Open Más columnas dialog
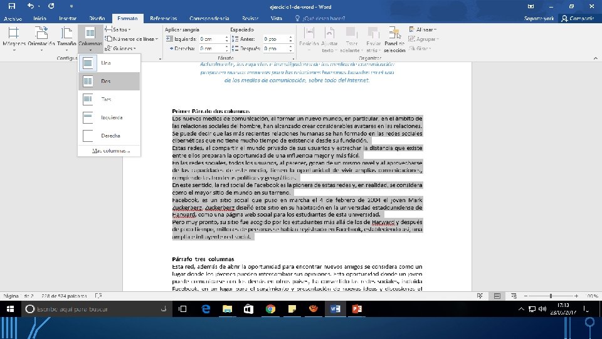The image size is (602, 339). coord(111,151)
